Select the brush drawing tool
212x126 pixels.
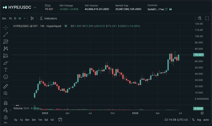[6, 63]
